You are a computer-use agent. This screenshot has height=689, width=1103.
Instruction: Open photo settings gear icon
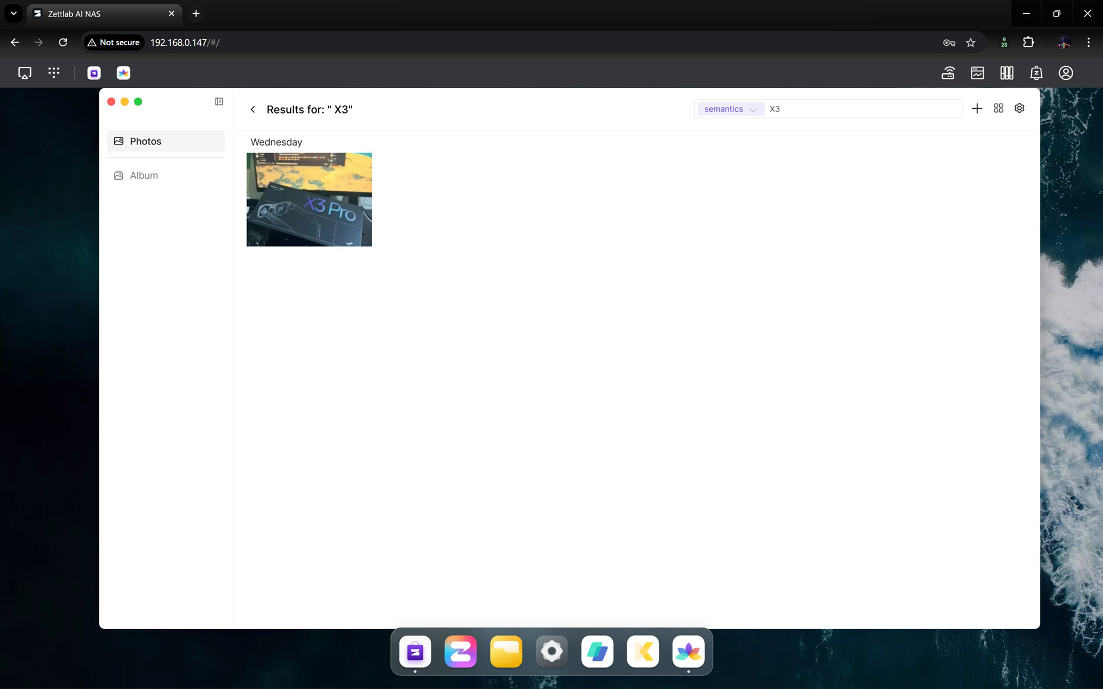click(1019, 109)
